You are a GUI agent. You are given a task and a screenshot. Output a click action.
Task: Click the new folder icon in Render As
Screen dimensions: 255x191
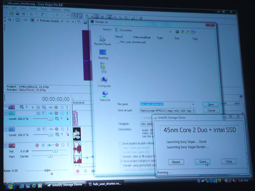[x=187, y=32]
